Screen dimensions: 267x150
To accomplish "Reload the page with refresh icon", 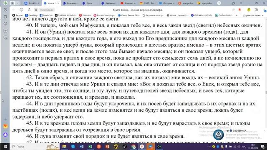I will (x=29, y=10).
